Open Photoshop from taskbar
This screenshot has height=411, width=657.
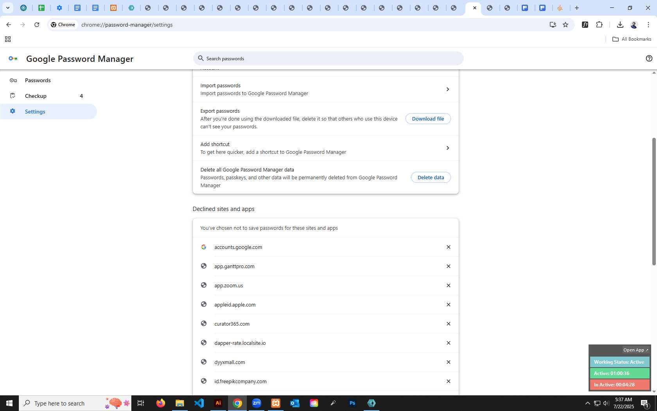352,403
